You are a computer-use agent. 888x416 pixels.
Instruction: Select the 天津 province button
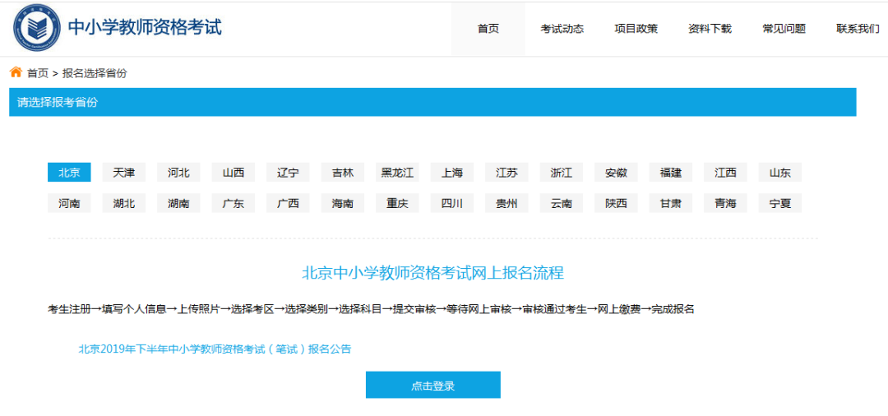124,173
